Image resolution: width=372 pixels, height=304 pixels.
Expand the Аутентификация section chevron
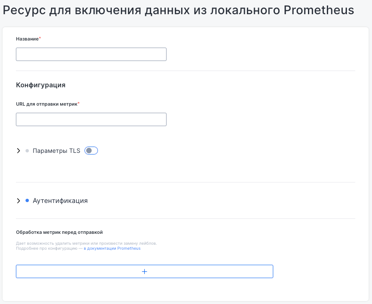[18, 201]
